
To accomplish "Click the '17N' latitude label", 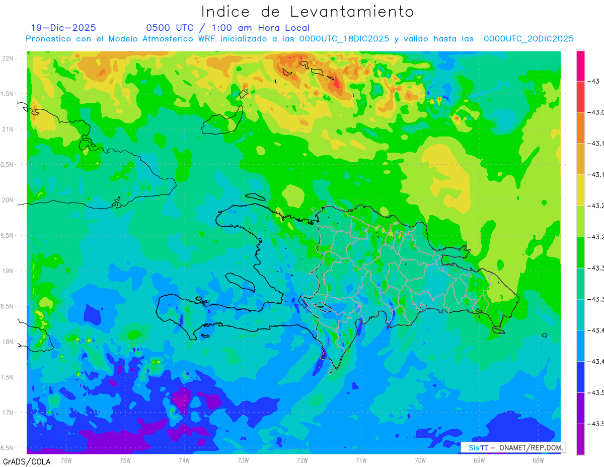I will (x=9, y=413).
